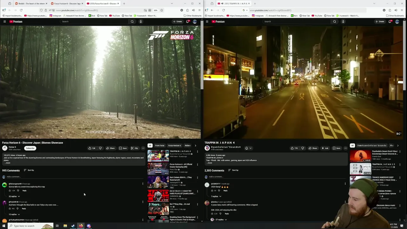The image size is (407, 229).
Task: Open tab list dropdown in left browser
Action: click(x=172, y=3)
